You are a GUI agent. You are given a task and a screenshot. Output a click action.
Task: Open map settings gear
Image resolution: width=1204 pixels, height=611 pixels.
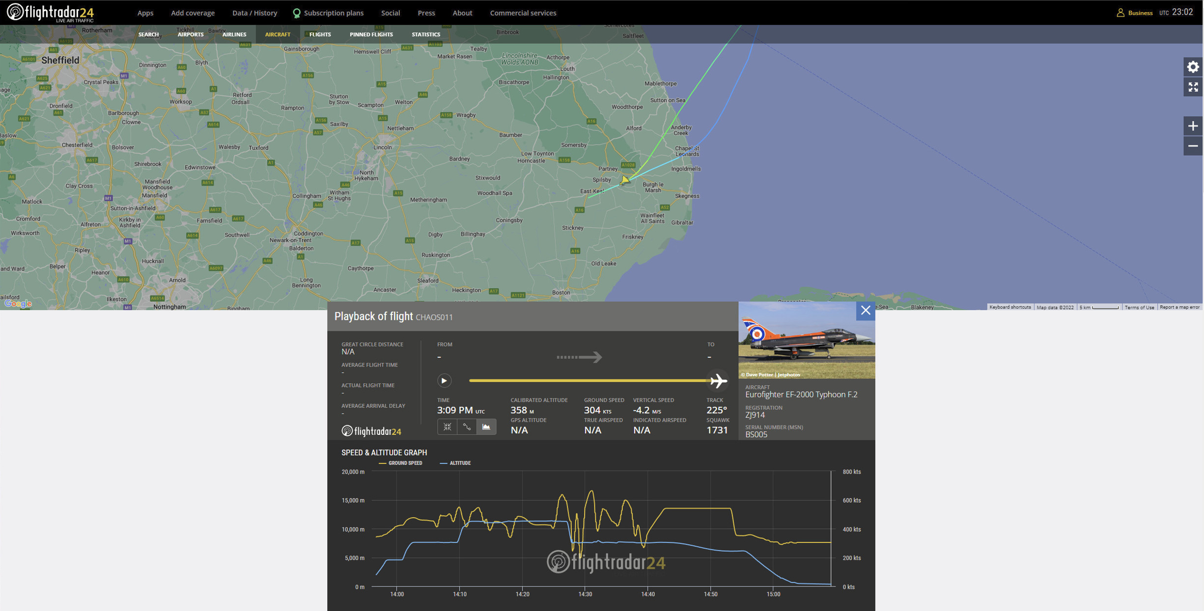[1193, 67]
